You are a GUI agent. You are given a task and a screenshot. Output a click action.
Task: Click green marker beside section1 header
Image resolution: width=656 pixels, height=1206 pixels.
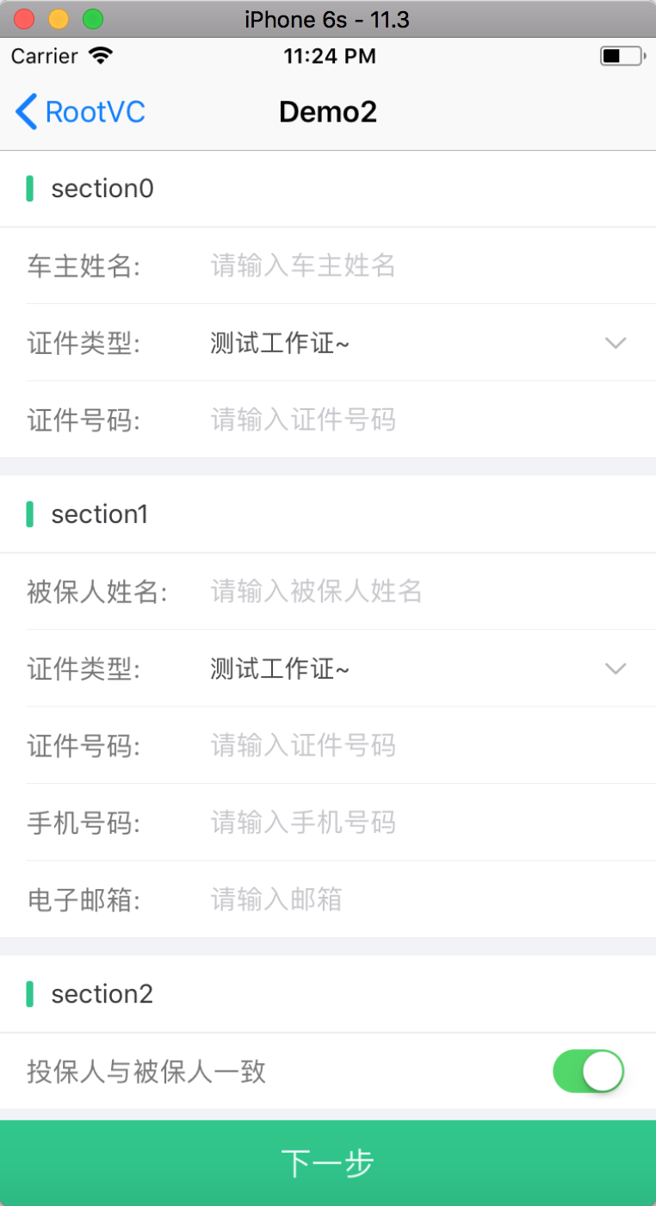point(30,514)
